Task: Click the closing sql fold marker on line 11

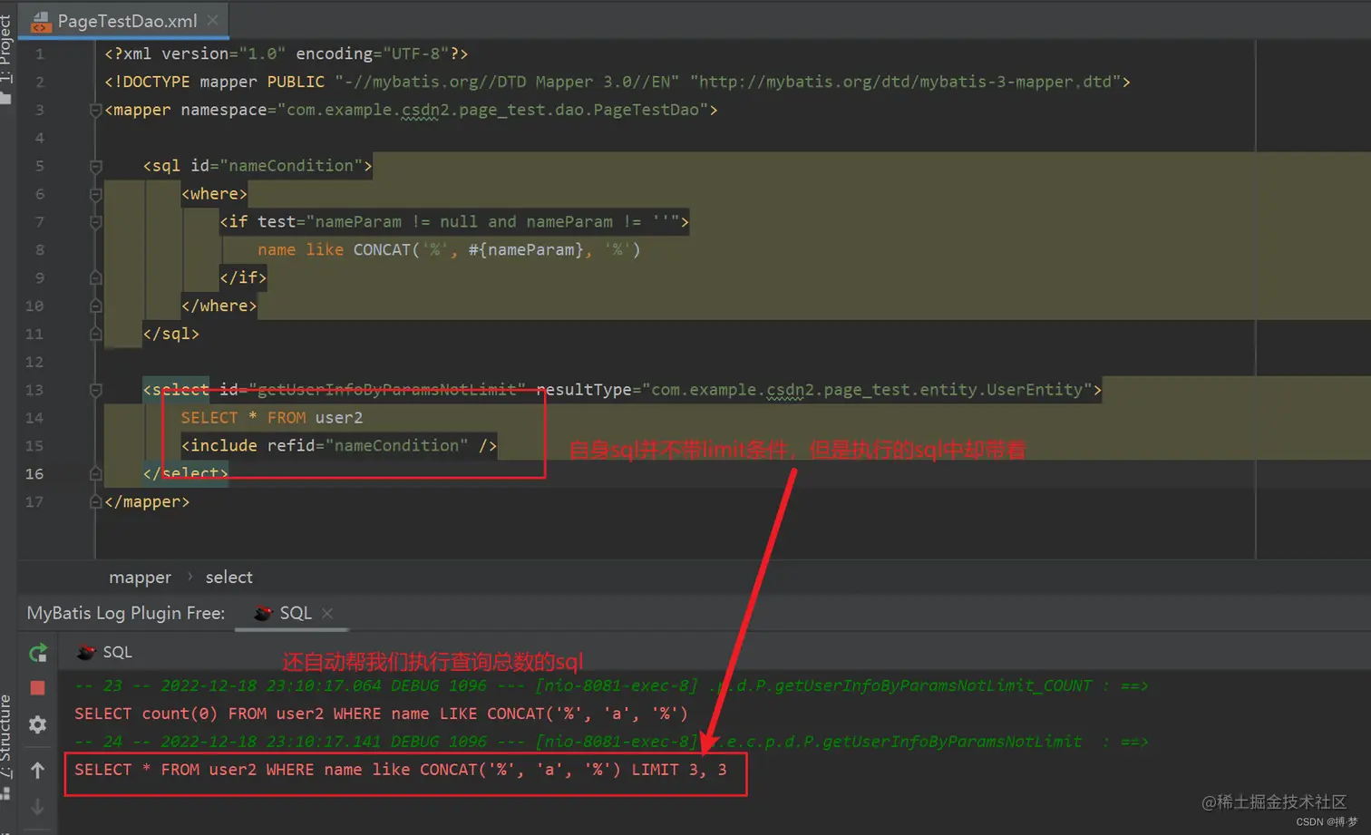Action: [95, 335]
